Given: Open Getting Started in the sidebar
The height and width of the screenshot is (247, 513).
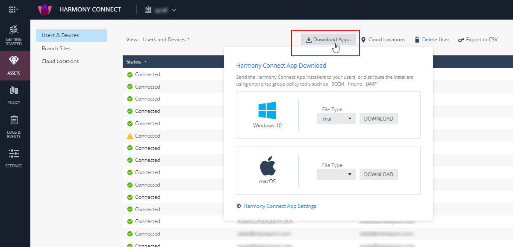Looking at the screenshot, I should (x=14, y=35).
